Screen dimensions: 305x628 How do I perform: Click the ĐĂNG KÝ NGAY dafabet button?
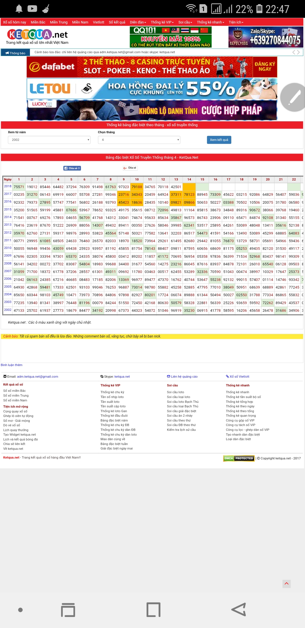click(x=265, y=67)
